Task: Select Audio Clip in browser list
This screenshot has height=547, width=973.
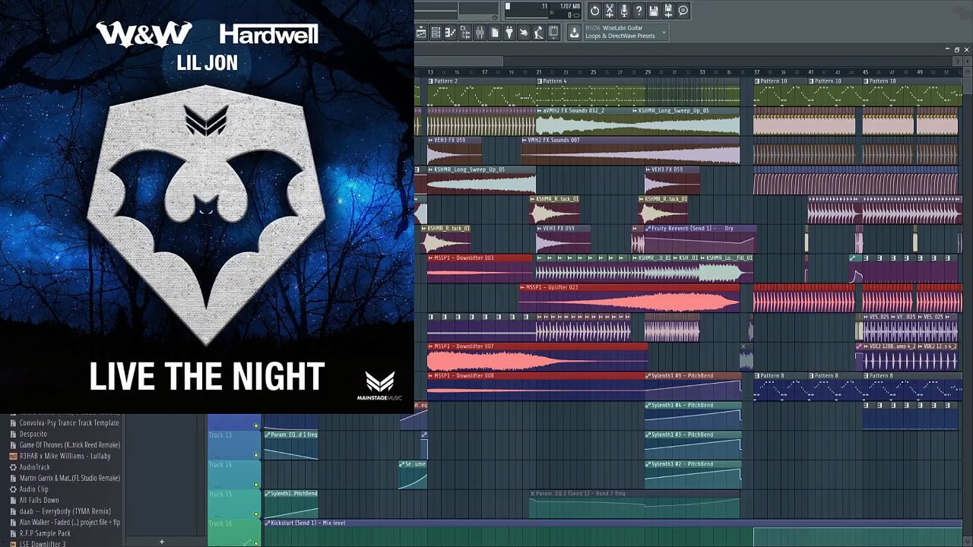Action: coord(34,489)
